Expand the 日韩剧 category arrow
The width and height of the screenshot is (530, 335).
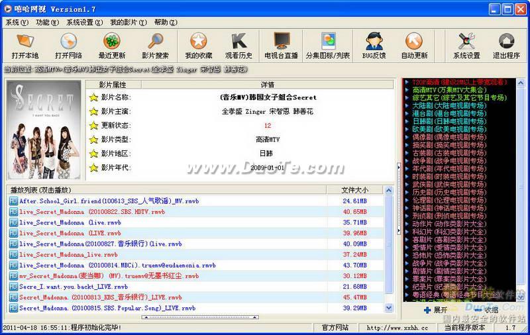point(407,122)
